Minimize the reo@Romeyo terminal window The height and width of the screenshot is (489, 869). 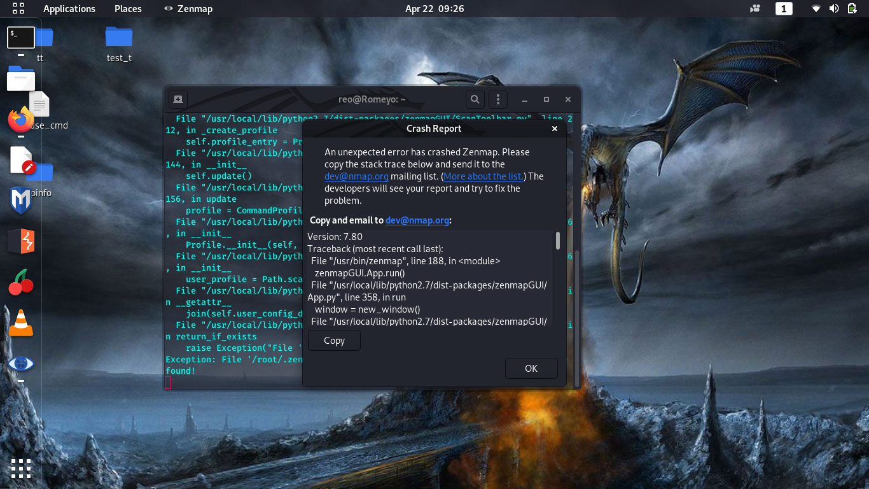pyautogui.click(x=525, y=100)
